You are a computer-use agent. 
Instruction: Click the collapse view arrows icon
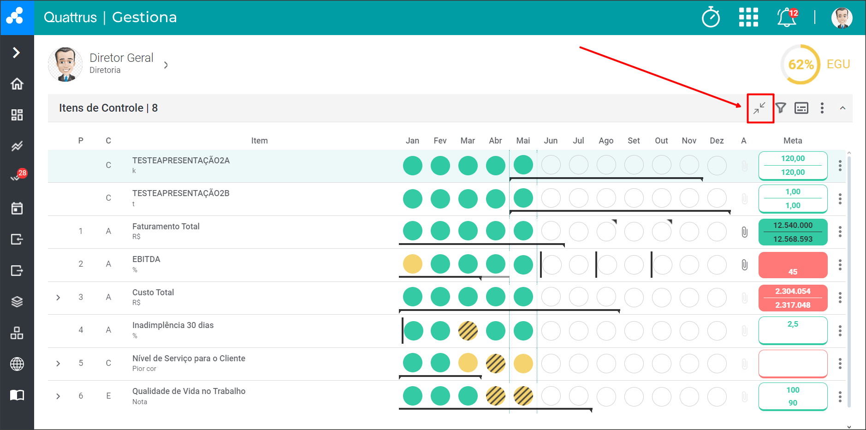759,108
